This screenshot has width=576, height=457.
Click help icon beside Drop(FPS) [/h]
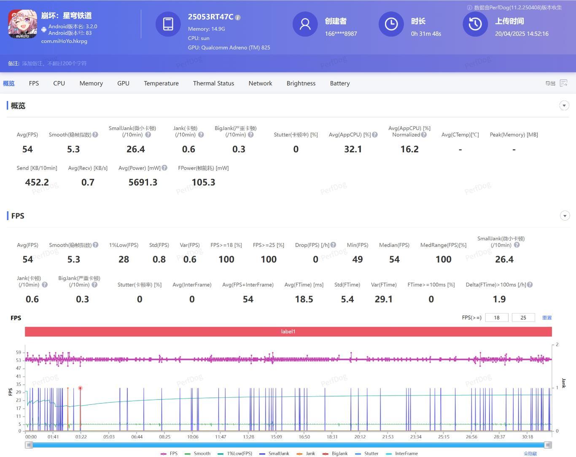click(x=333, y=245)
